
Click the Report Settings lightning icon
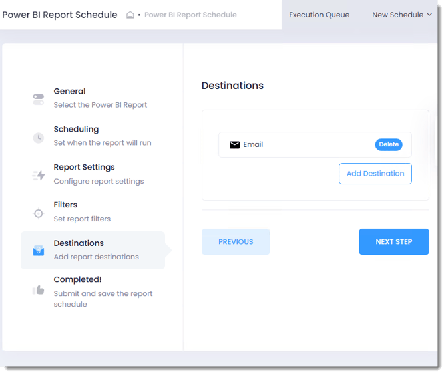39,176
